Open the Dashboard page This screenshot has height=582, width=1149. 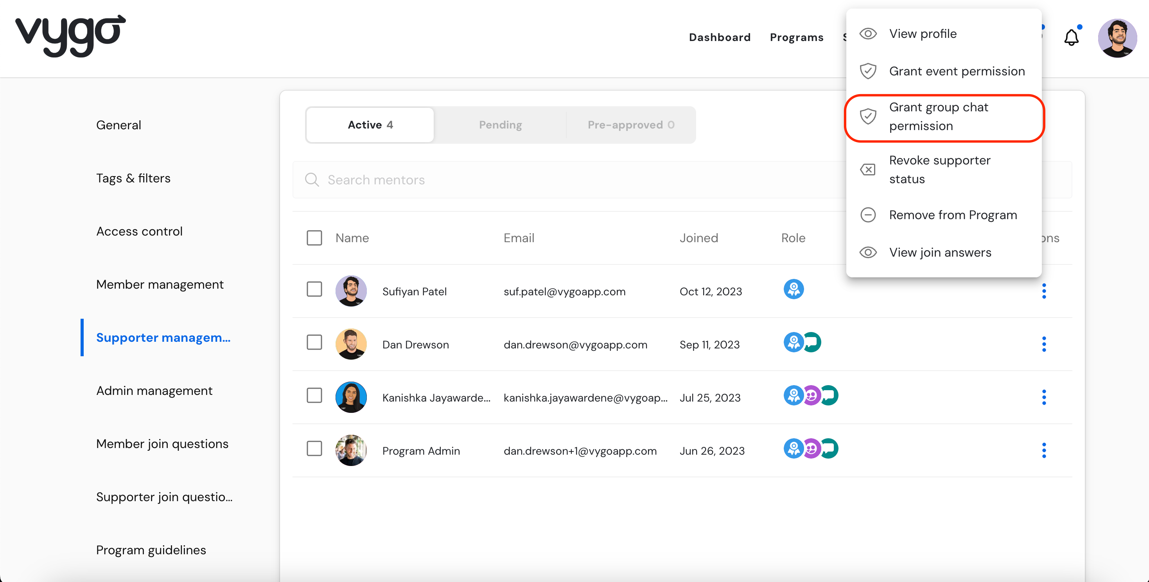(x=720, y=37)
